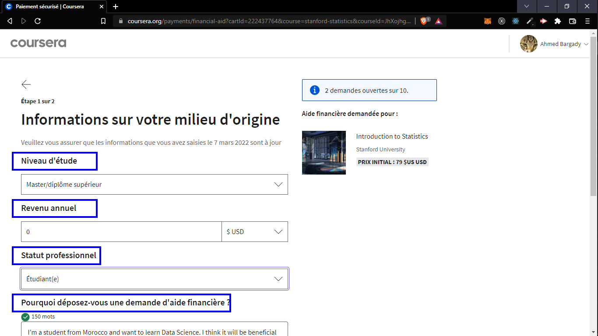
Task: Click the Ahmed Bargady profile avatar
Action: [x=529, y=44]
